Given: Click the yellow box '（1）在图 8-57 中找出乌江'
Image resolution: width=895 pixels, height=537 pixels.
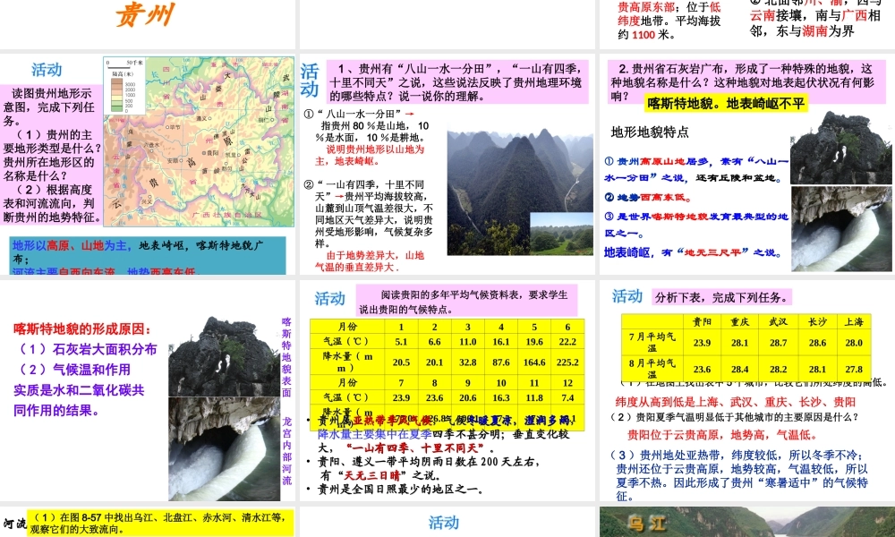Looking at the screenshot, I should 161,523.
